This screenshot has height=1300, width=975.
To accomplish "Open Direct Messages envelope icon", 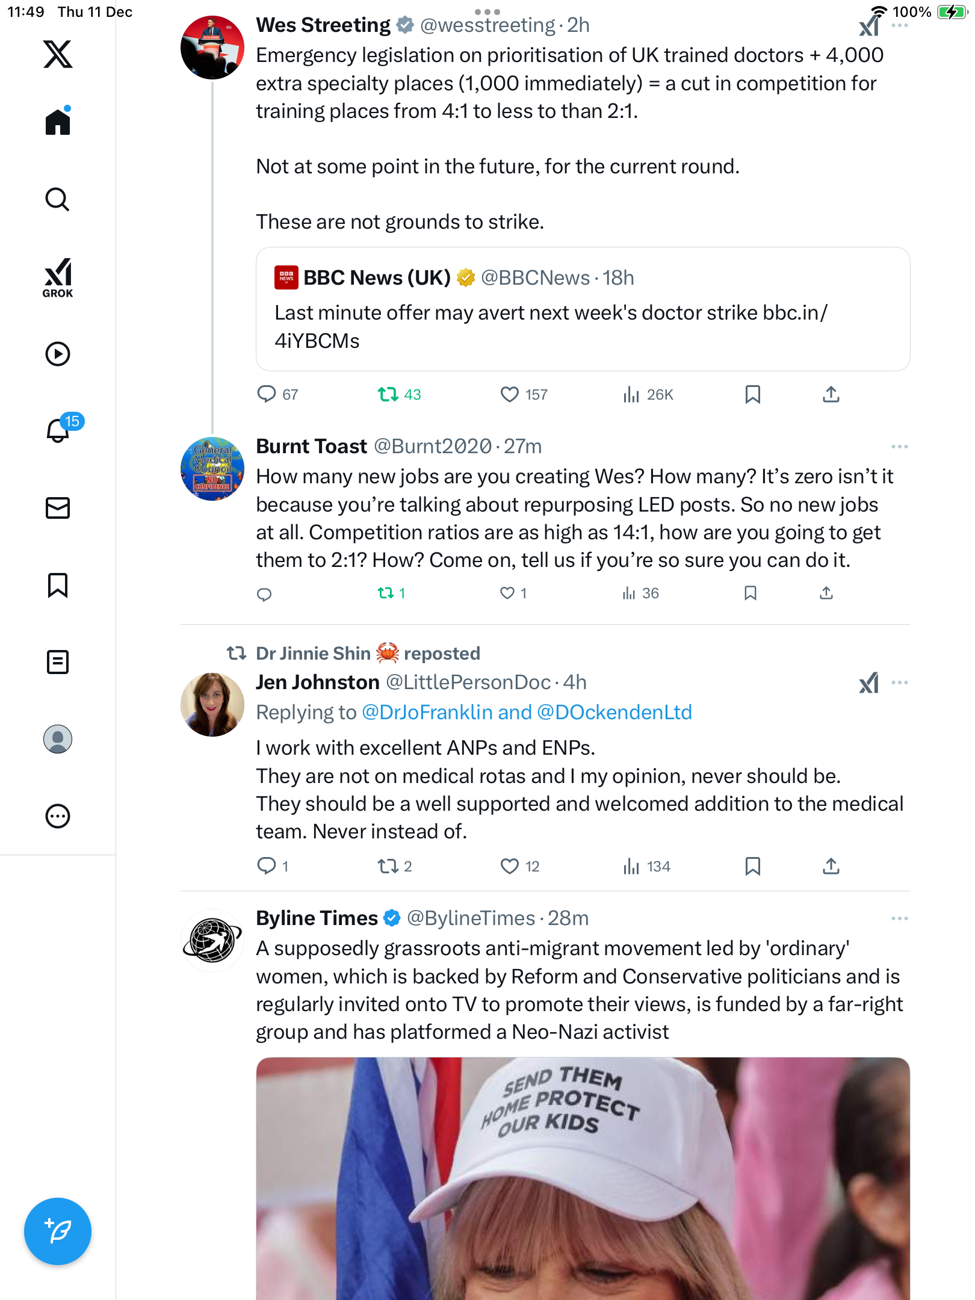I will [x=58, y=508].
